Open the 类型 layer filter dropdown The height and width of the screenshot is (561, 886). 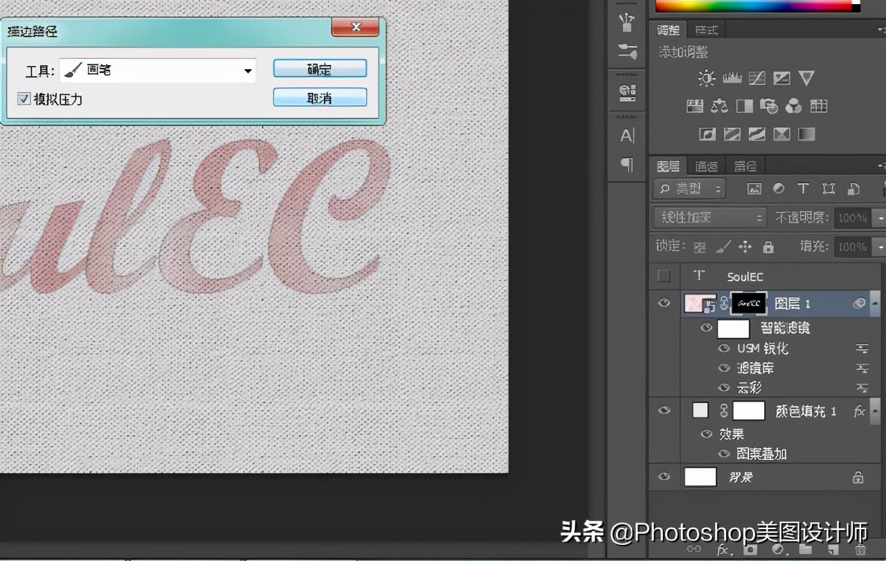pyautogui.click(x=689, y=188)
